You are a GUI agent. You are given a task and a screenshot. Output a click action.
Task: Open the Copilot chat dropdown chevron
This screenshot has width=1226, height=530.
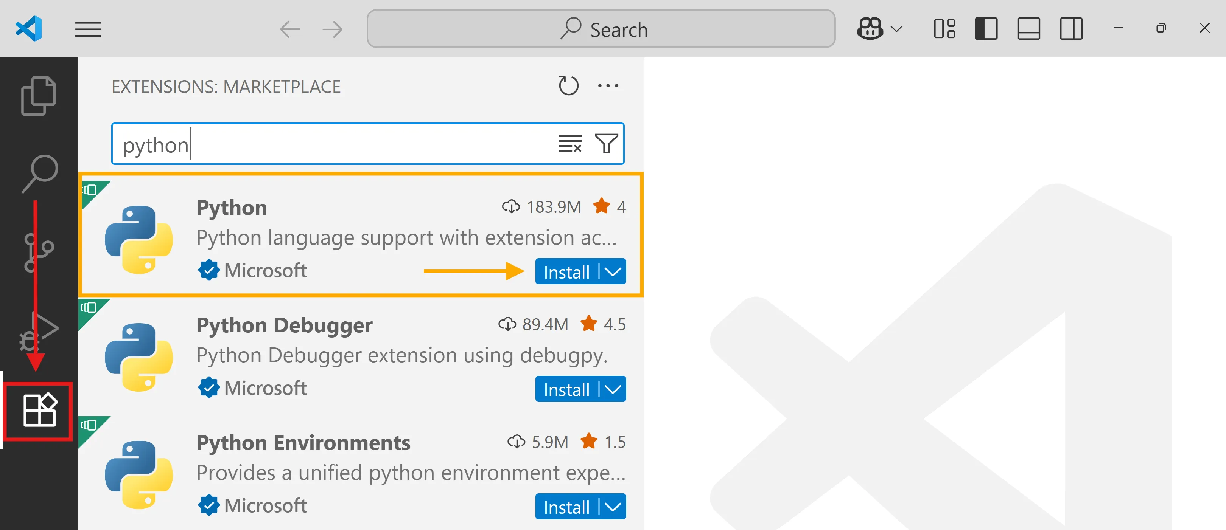tap(896, 29)
